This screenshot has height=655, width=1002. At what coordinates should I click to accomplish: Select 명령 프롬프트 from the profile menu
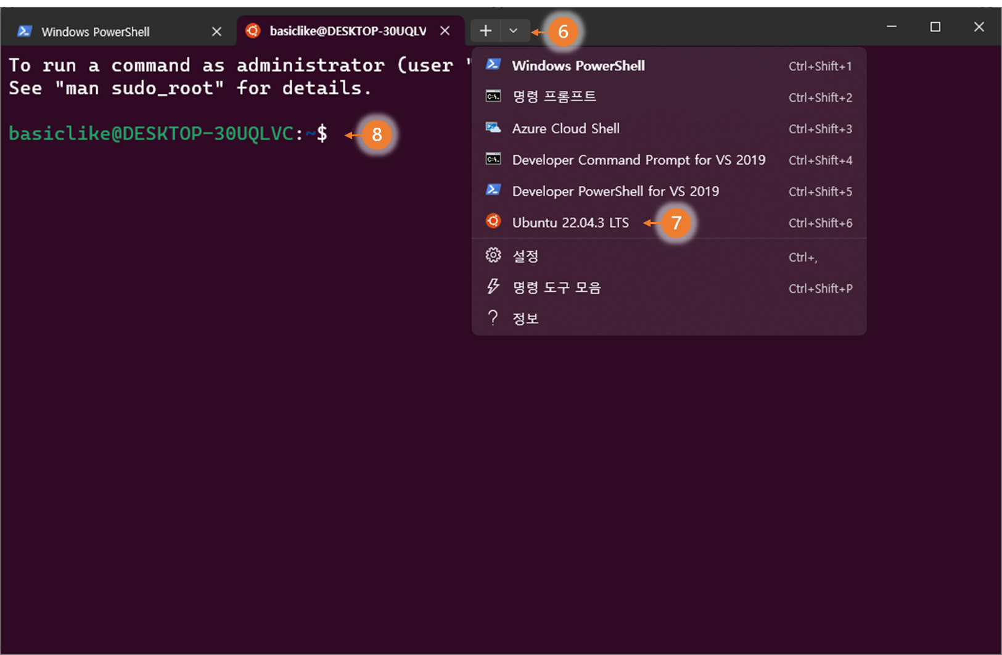pos(669,97)
